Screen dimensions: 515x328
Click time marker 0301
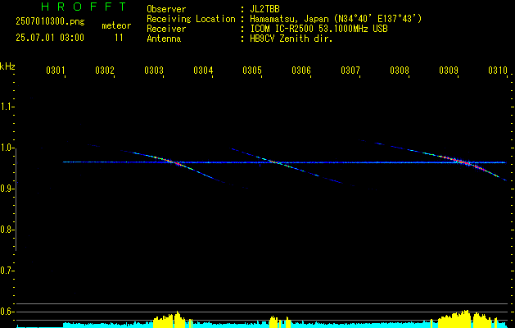(55, 71)
